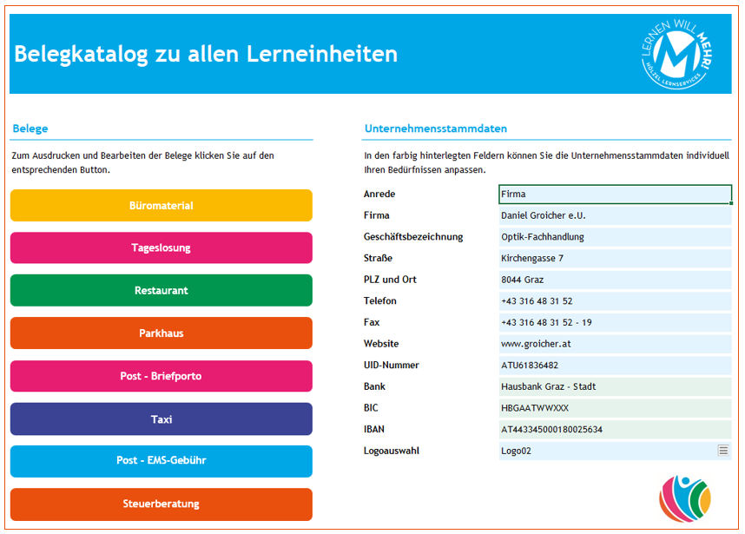Click the Geschäftsbezeichnung label
This screenshot has width=745, height=534.
coord(413,236)
